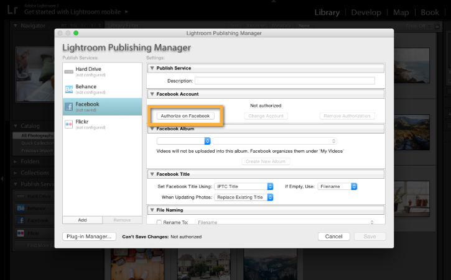Open the Plug-in Manager

click(x=89, y=237)
